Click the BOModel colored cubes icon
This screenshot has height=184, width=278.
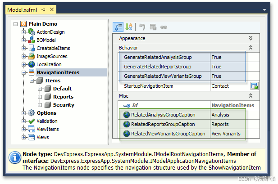32,40
